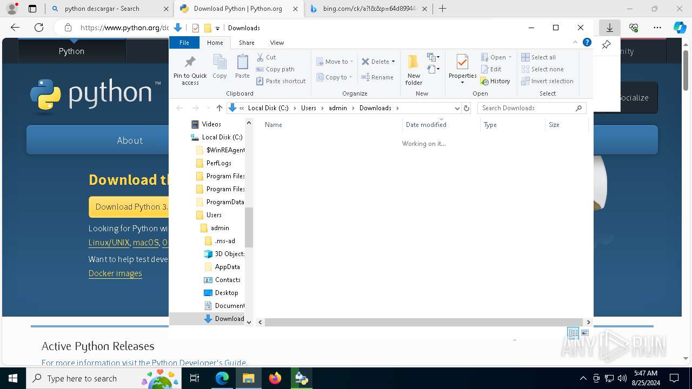Create a New folder
The height and width of the screenshot is (389, 692).
pos(414,70)
